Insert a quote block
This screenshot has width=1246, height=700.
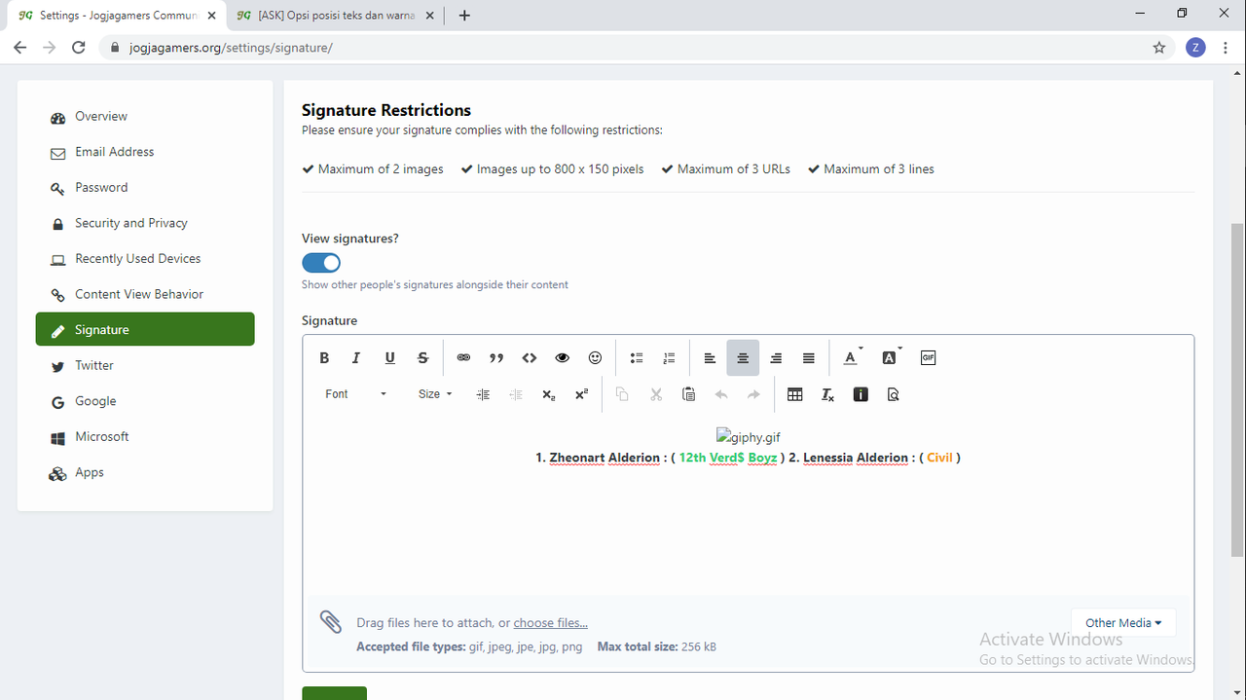tap(496, 358)
